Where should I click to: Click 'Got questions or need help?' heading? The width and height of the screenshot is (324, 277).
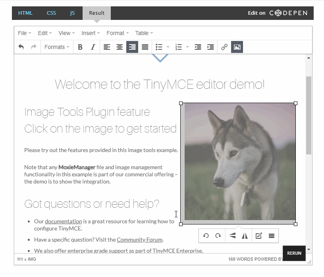click(x=92, y=204)
